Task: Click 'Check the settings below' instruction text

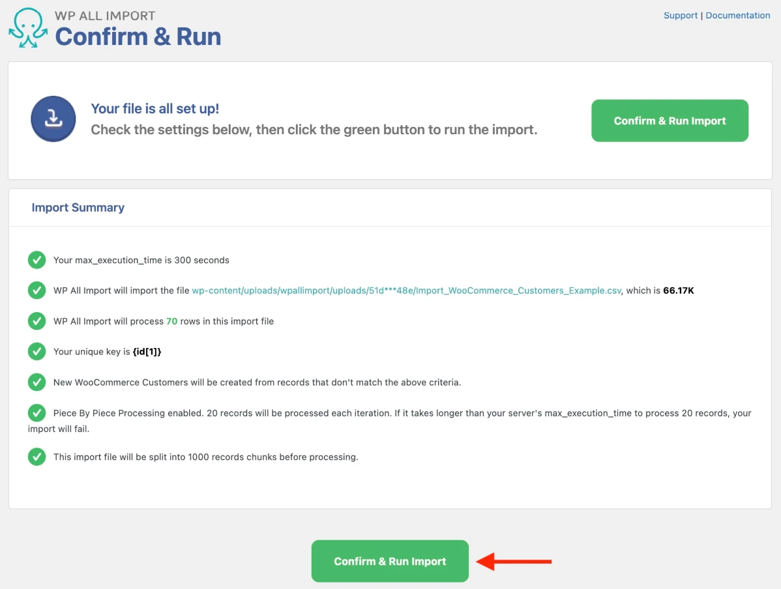Action: point(314,130)
